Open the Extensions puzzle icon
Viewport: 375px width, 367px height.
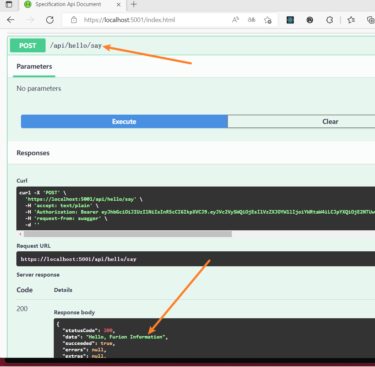pyautogui.click(x=329, y=20)
